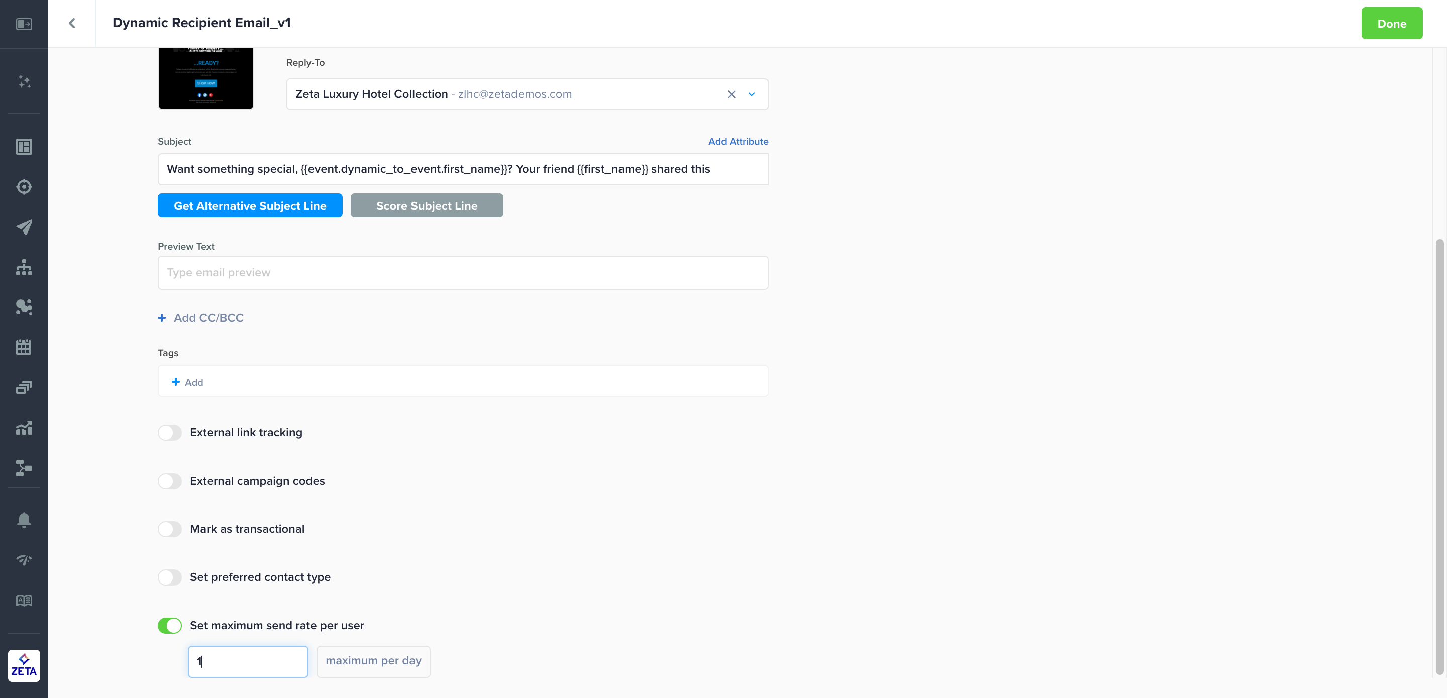Disable Set maximum send rate toggle
Screen dimensions: 1447x698
pyautogui.click(x=170, y=626)
